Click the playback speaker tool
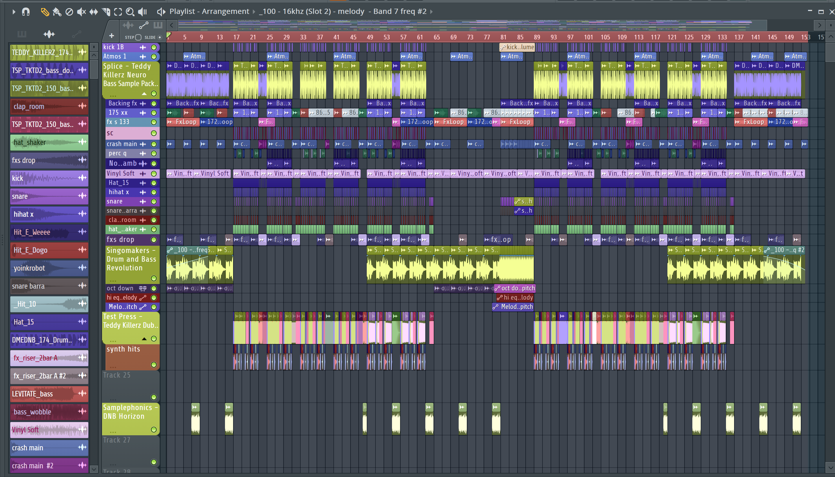The image size is (835, 477). click(142, 12)
